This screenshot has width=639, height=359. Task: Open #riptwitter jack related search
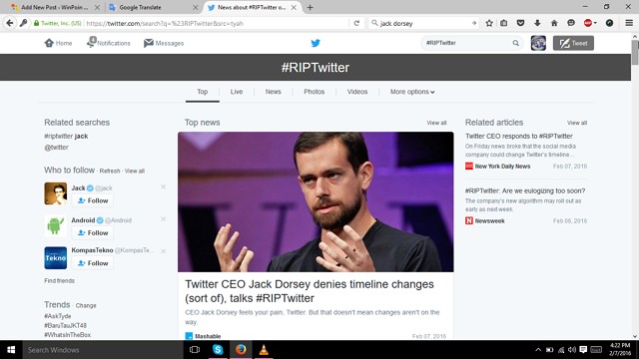pos(66,136)
